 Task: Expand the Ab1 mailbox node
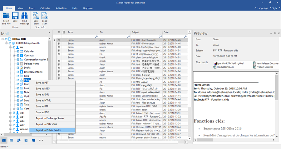point(10,117)
